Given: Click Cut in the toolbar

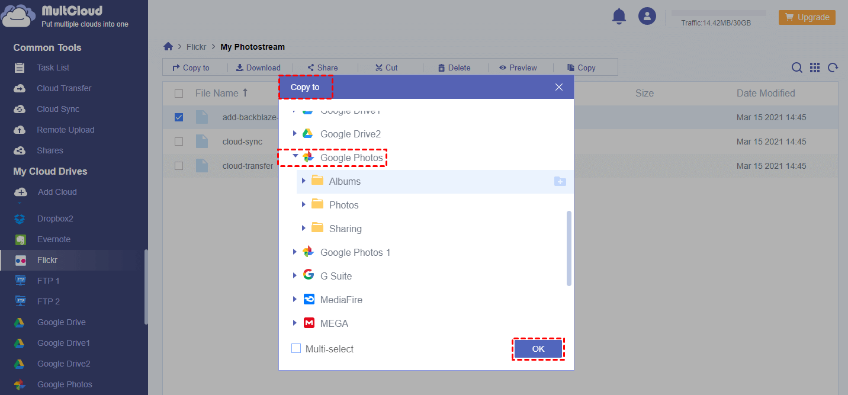Looking at the screenshot, I should [x=387, y=68].
